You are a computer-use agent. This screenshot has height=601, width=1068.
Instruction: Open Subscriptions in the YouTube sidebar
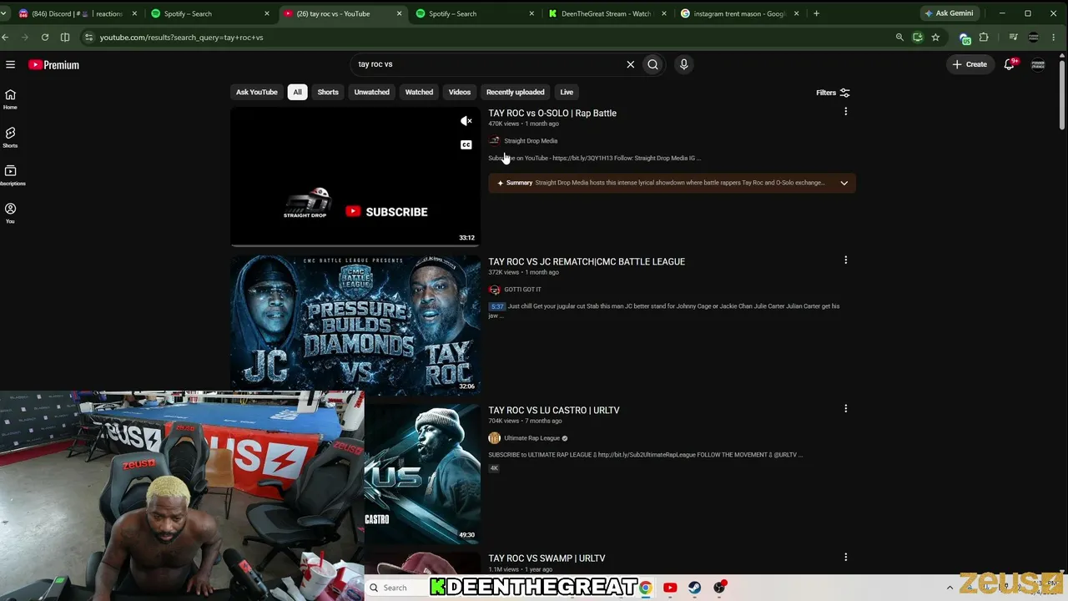pos(10,175)
